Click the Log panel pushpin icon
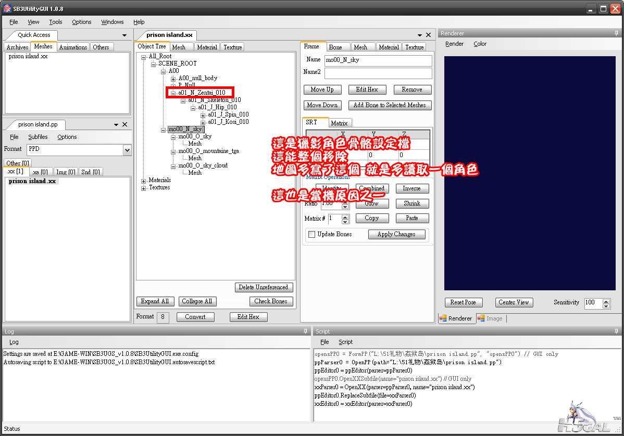Viewport: 624px width, 436px height. click(x=305, y=331)
